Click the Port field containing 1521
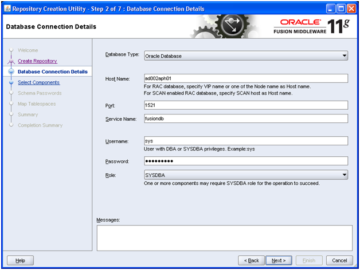Image resolution: width=360 pixels, height=270 pixels. [246, 105]
